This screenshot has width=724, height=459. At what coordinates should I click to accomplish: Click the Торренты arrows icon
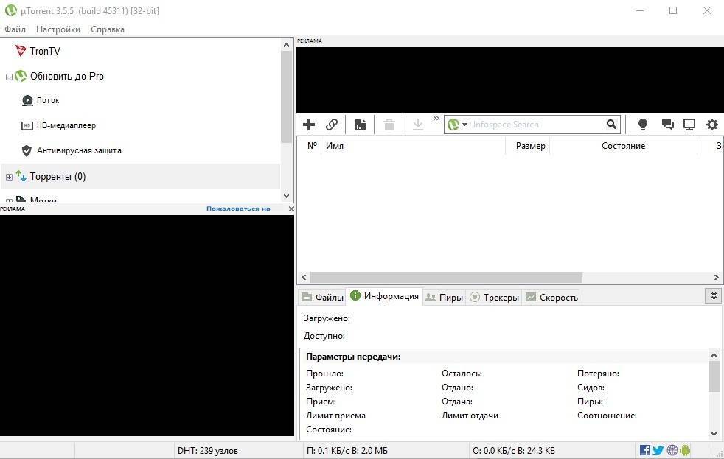pos(21,175)
